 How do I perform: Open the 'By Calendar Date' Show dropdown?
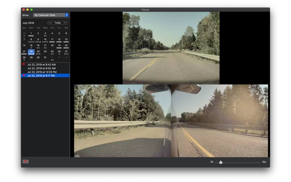click(x=51, y=15)
